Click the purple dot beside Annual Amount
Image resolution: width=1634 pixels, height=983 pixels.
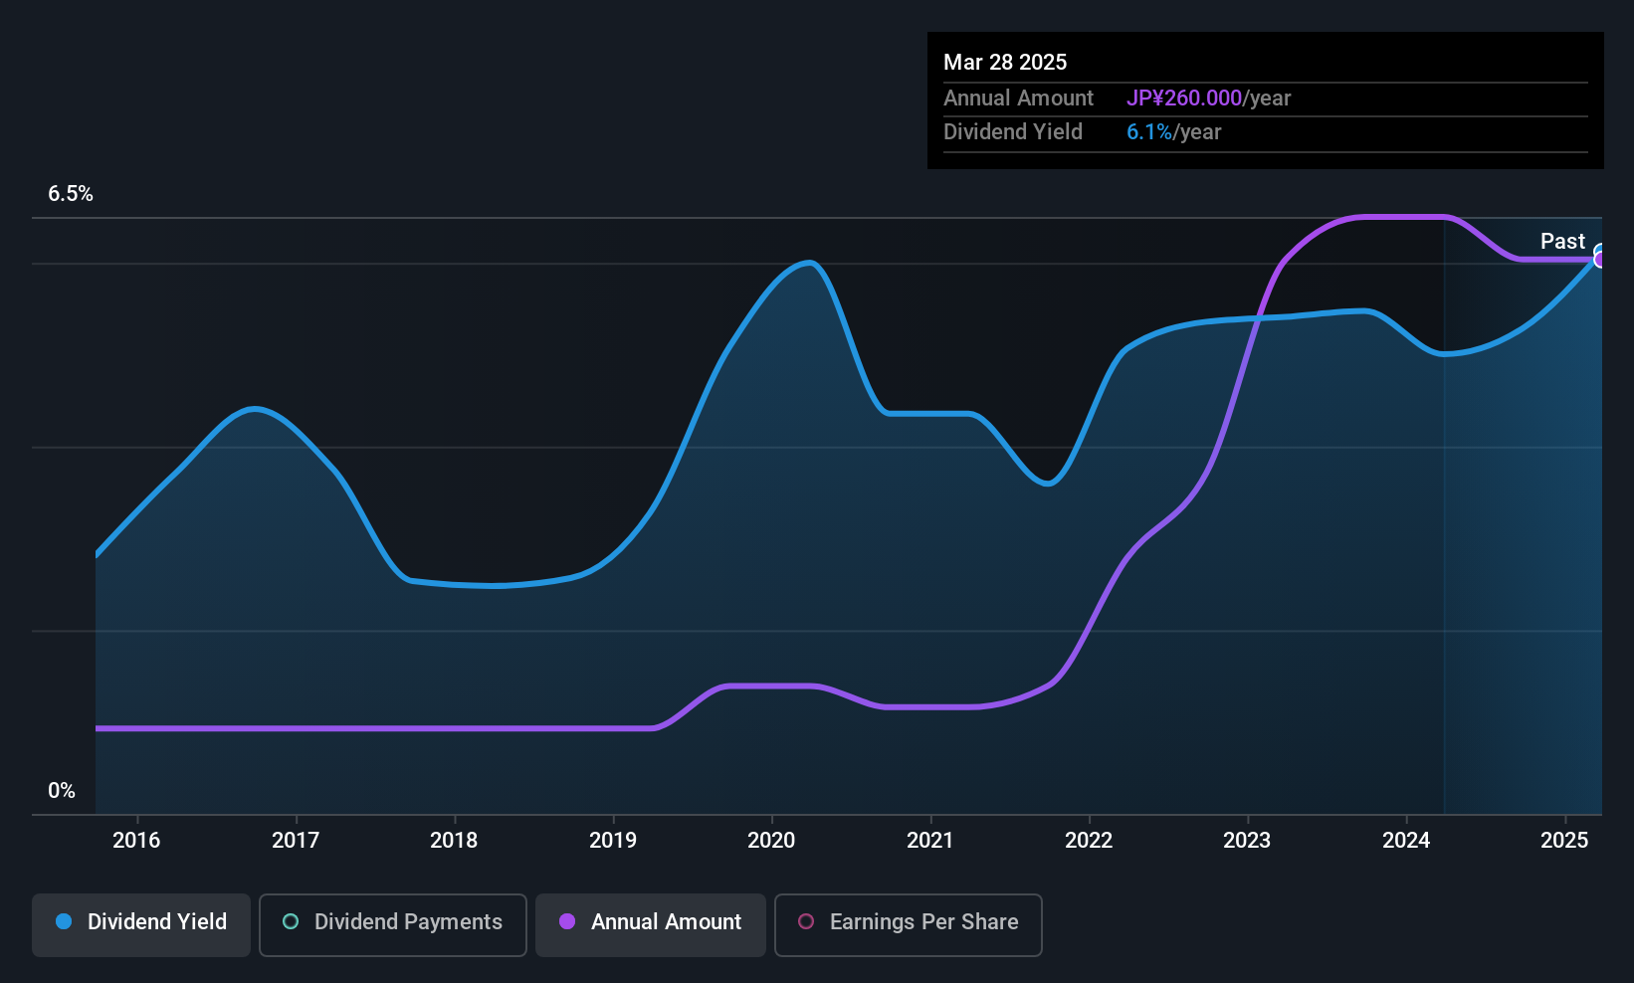point(567,921)
